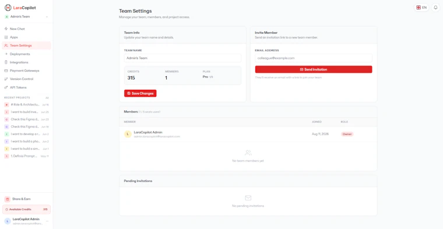Click All beside Recent Projects

[x=47, y=98]
